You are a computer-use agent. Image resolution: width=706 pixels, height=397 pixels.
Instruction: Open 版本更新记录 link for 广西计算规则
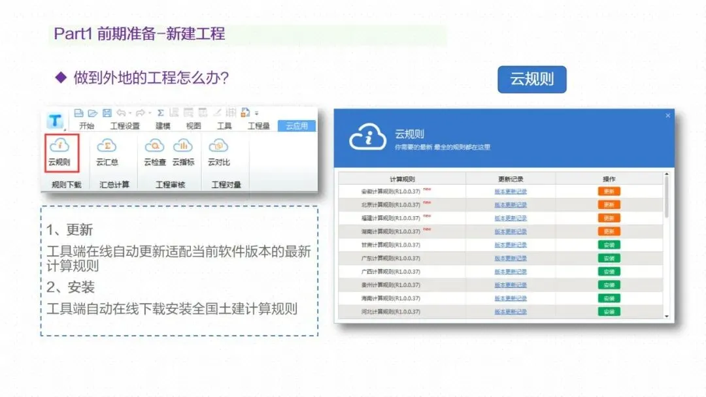(511, 272)
